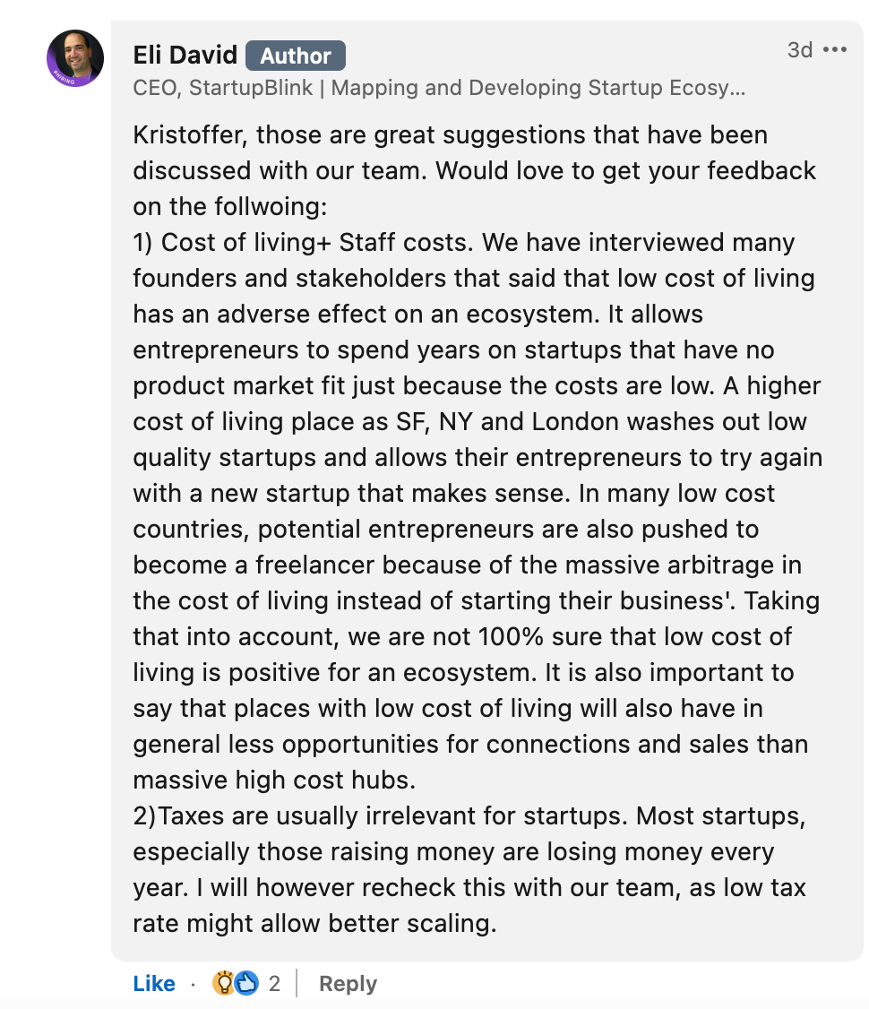View the 2 reactions count
The height and width of the screenshot is (1009, 869).
pos(275,983)
